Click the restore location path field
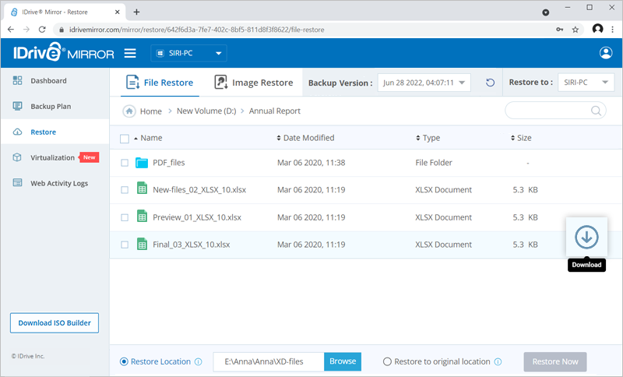Image resolution: width=623 pixels, height=377 pixels. (269, 361)
